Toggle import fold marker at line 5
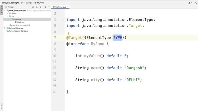This screenshot has height=111, width=198. (65, 26)
